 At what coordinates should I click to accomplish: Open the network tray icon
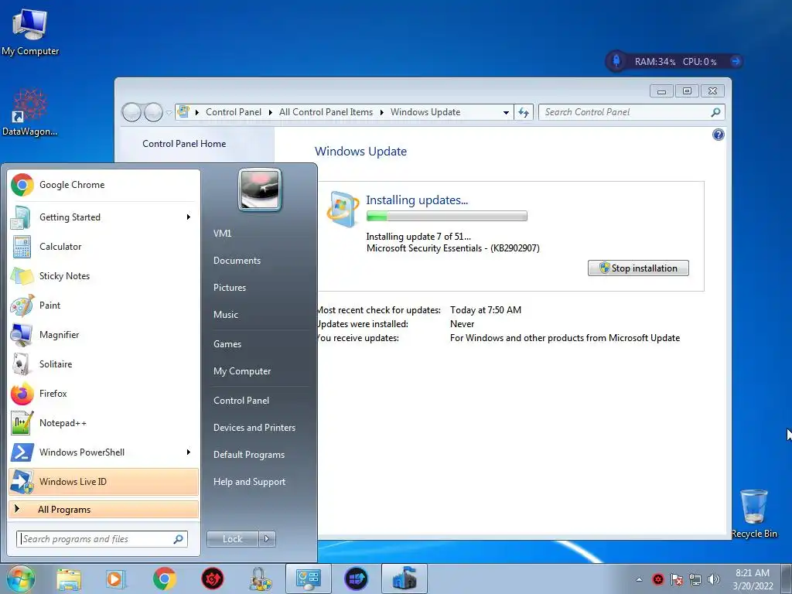pos(695,579)
